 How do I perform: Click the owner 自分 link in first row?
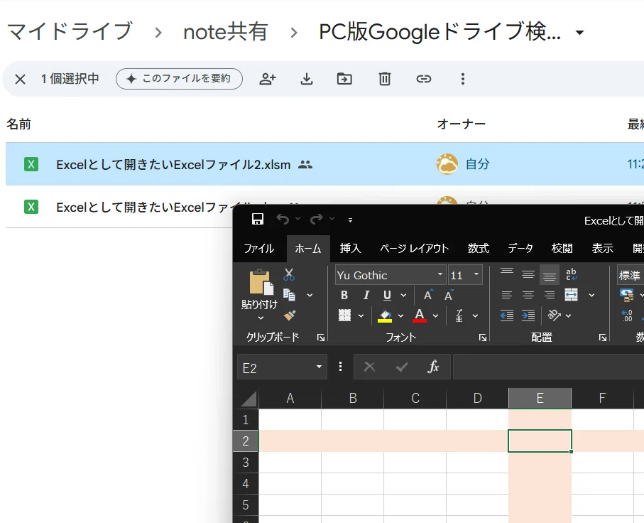pyautogui.click(x=477, y=164)
